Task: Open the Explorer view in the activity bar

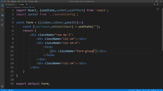Action: click(2, 5)
